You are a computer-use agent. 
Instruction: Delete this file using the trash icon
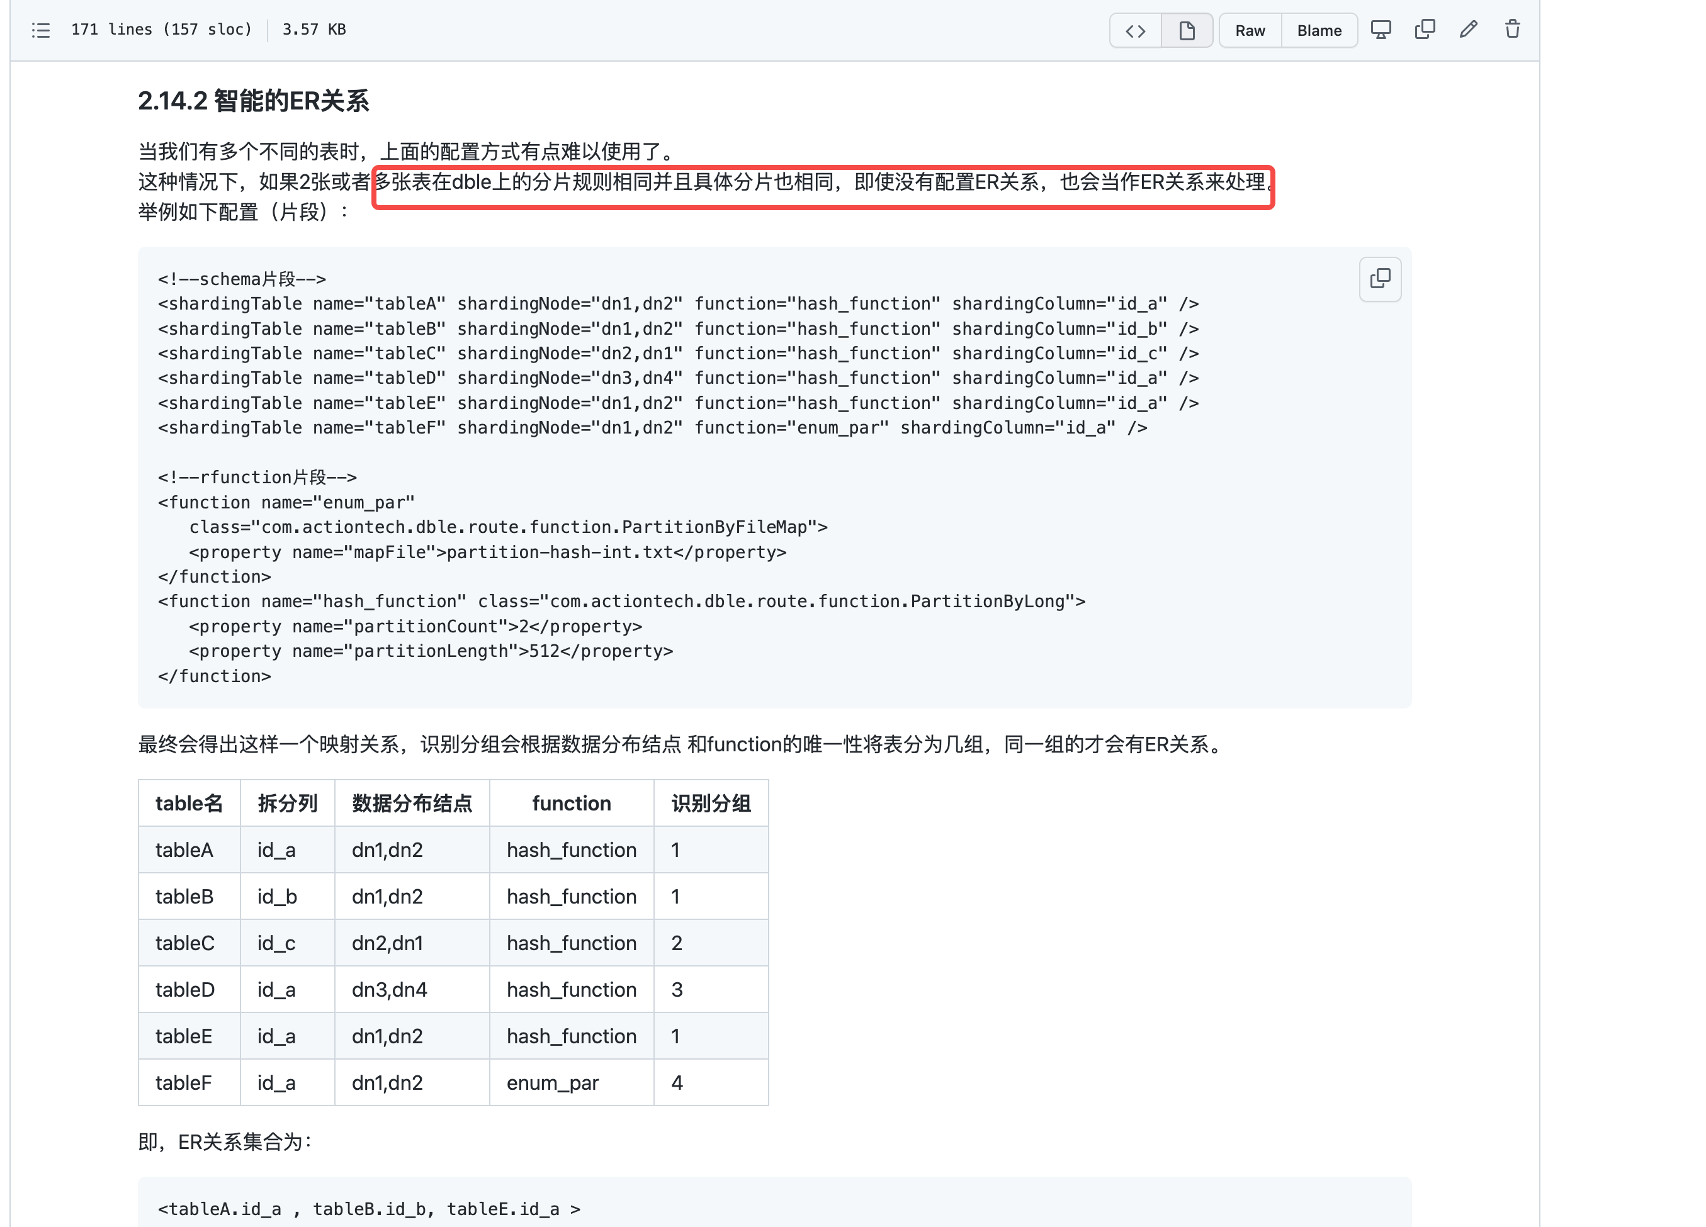tap(1512, 28)
